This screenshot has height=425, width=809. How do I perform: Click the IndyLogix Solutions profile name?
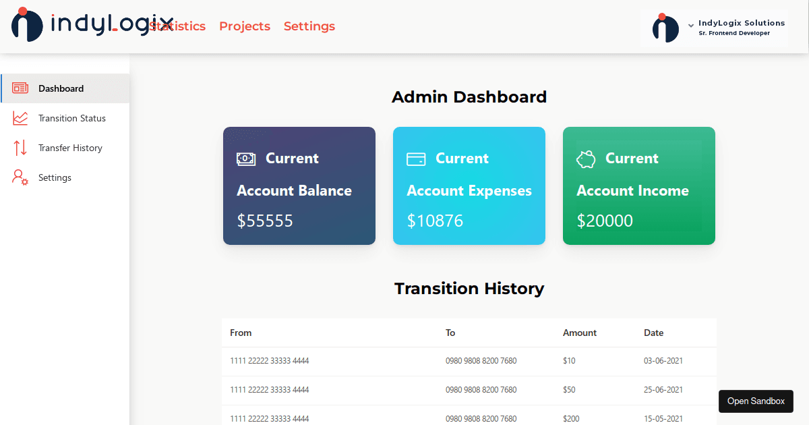pyautogui.click(x=742, y=22)
